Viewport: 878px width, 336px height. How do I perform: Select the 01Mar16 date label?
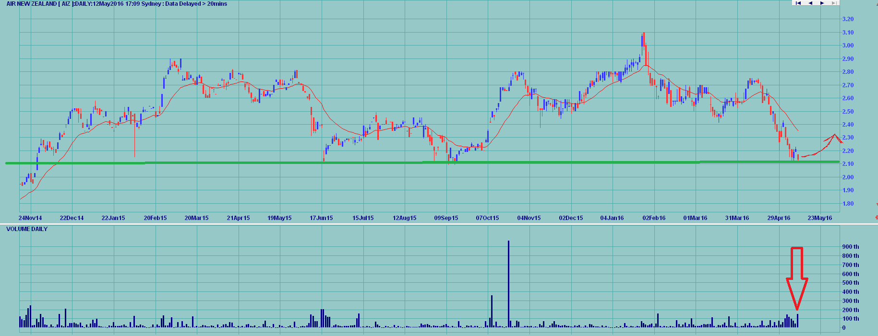(x=695, y=218)
